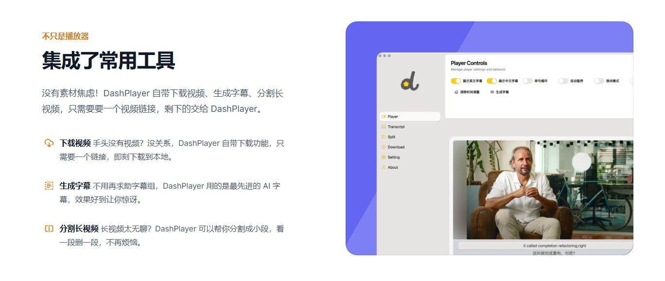The image size is (665, 281).
Task: Click the orange 不只是播放器 tagline
Action: (x=65, y=36)
